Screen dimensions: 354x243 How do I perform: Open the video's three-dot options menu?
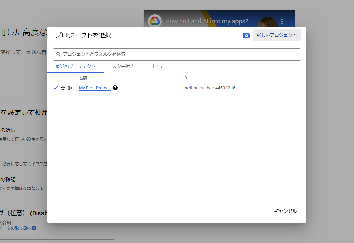pos(282,21)
